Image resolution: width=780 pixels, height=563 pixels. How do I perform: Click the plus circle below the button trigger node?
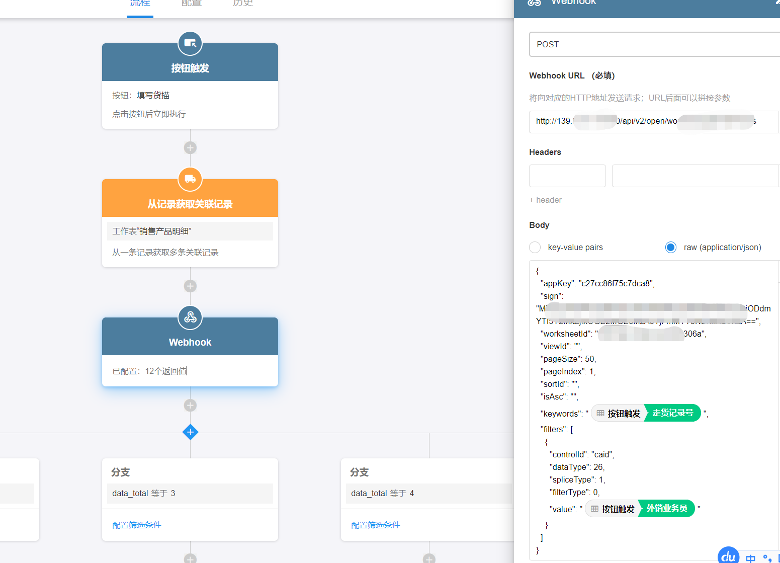[x=190, y=148]
